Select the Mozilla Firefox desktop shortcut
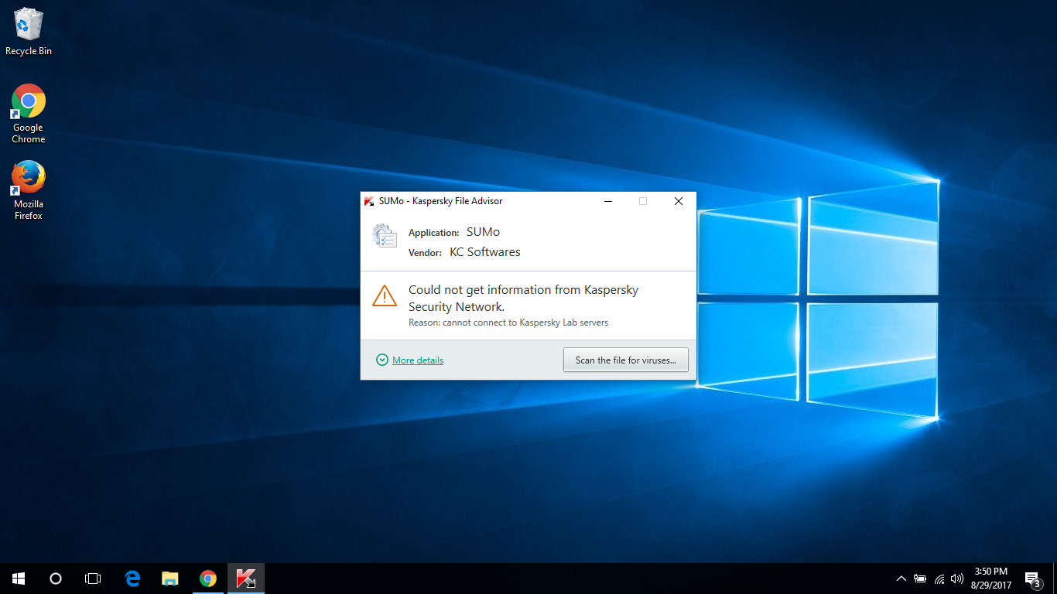The height and width of the screenshot is (594, 1057). tap(29, 190)
